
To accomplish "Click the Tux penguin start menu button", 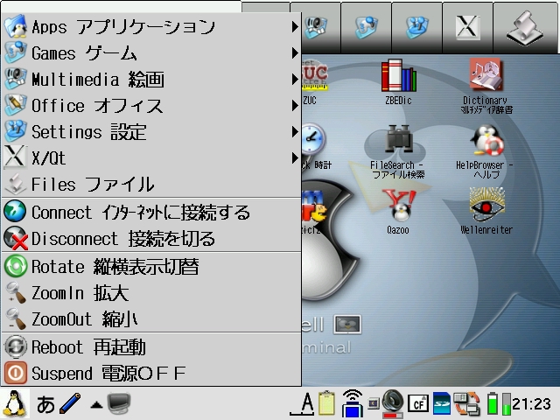I will 15,403.
